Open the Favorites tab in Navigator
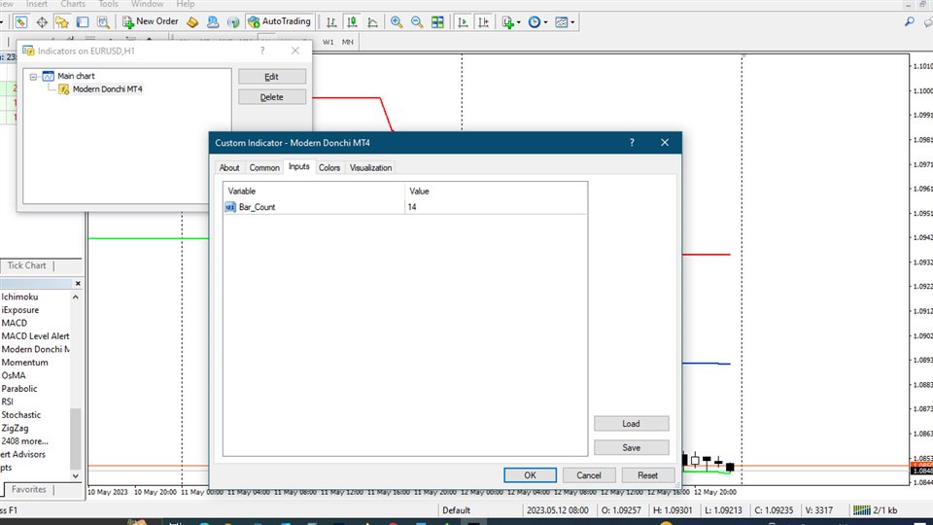Image resolution: width=933 pixels, height=525 pixels. click(x=29, y=490)
